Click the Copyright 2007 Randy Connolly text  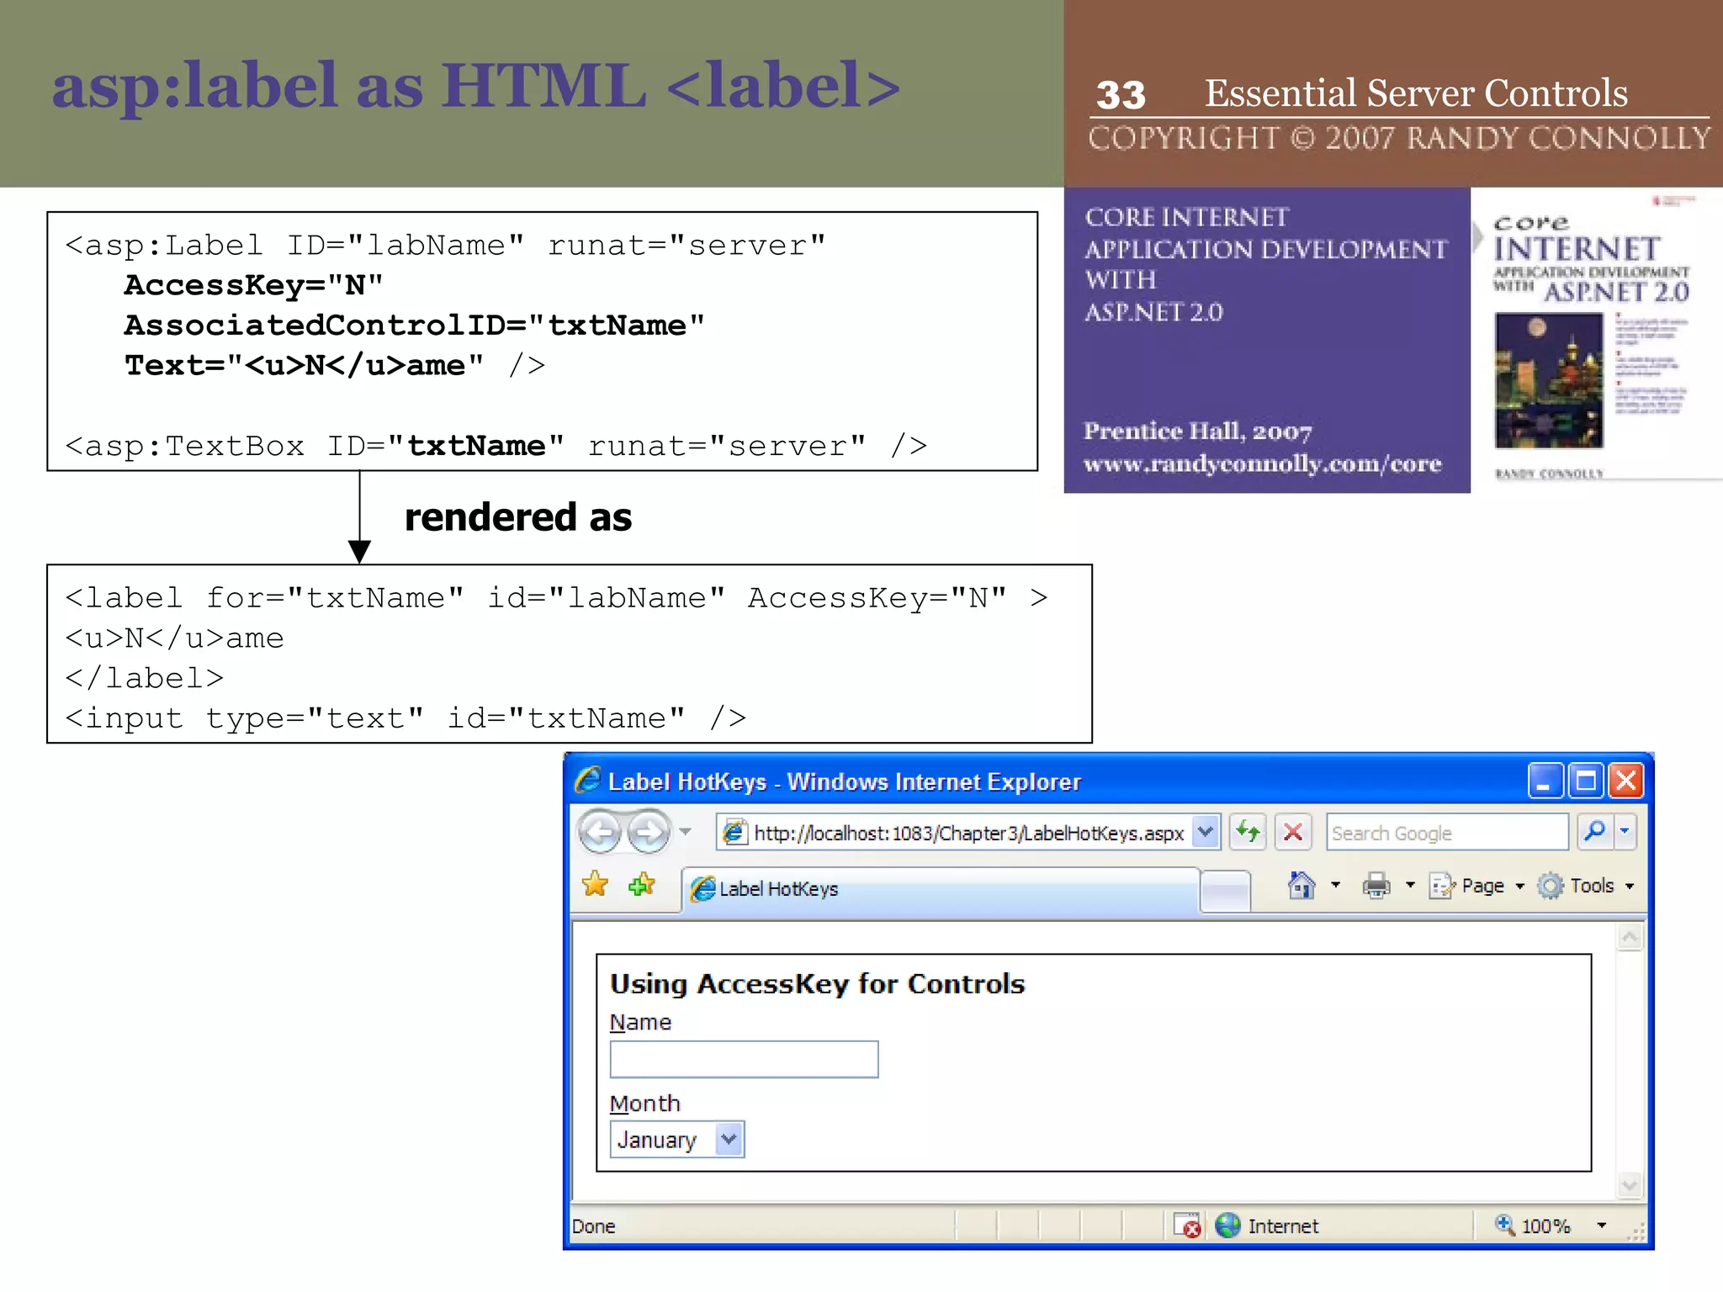1399,138
